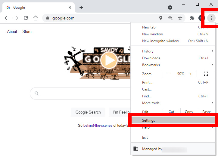Choose New tab from the menu
Viewport: 218px width, 163px height.
[x=173, y=27]
